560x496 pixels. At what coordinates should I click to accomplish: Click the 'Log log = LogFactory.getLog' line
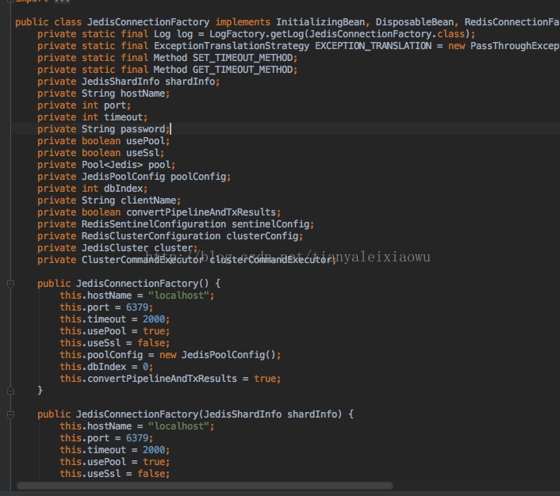coord(256,34)
